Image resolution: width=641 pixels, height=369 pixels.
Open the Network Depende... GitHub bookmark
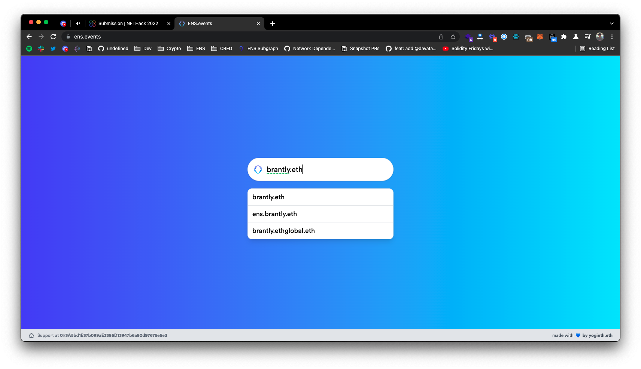[x=310, y=49]
